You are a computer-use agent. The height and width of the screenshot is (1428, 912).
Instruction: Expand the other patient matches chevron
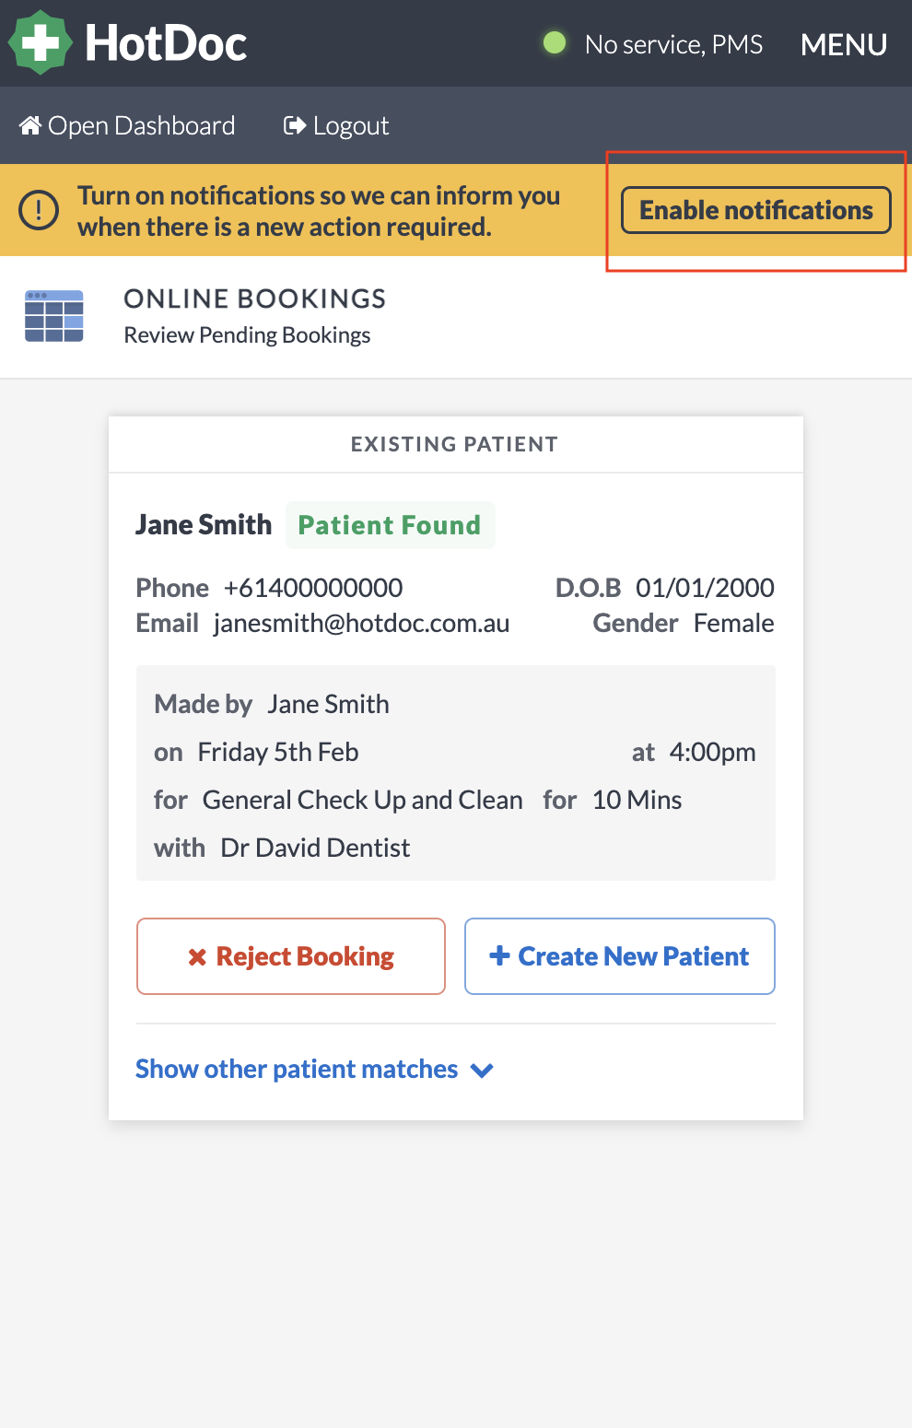pos(482,1071)
